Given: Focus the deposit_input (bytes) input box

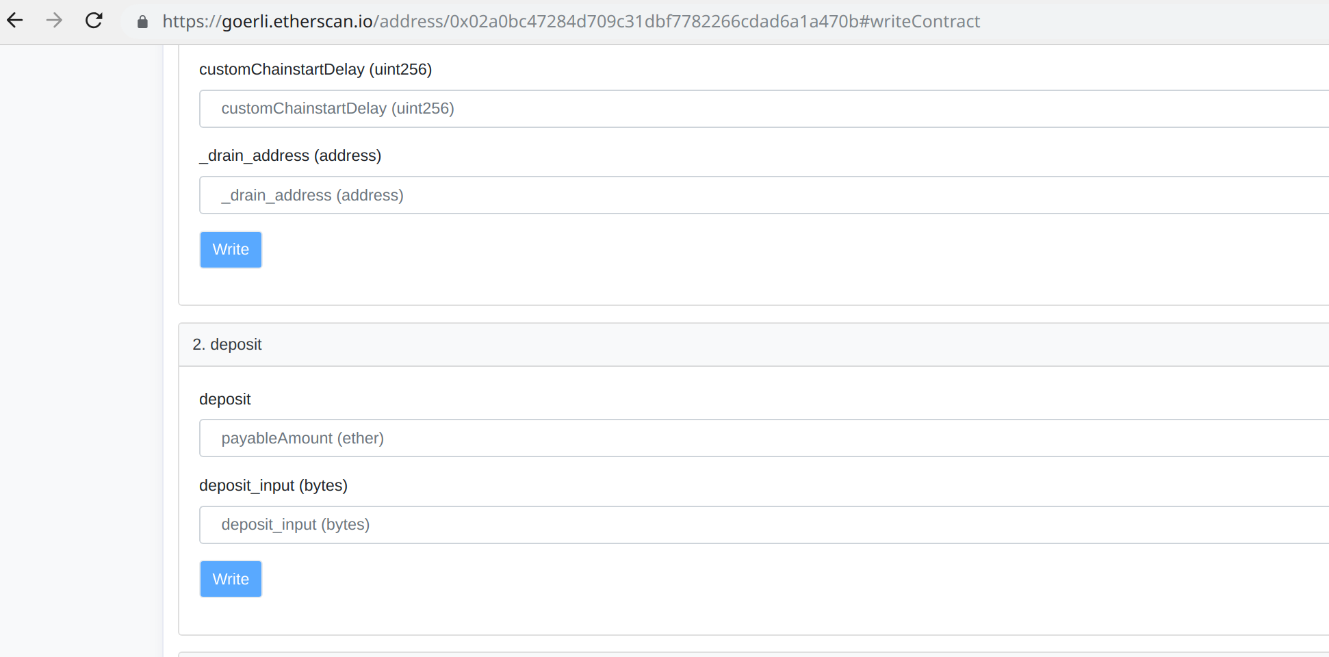Looking at the screenshot, I should click(x=753, y=525).
